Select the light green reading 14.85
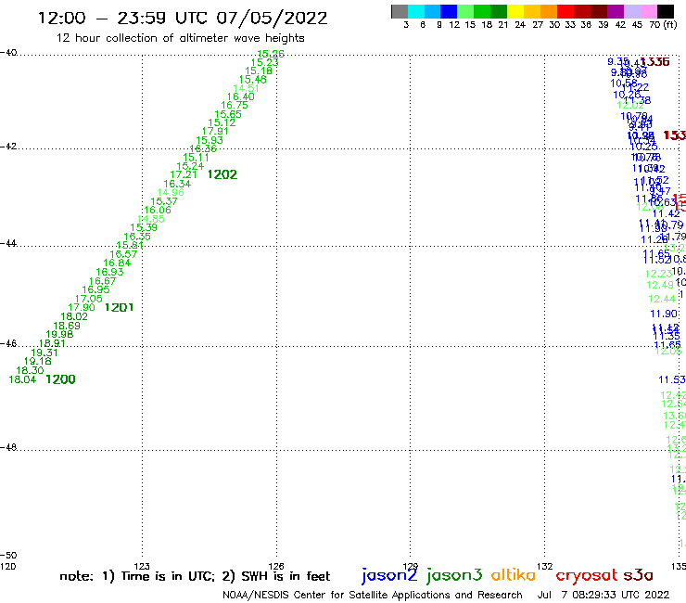Image resolution: width=686 pixels, height=603 pixels. (151, 219)
